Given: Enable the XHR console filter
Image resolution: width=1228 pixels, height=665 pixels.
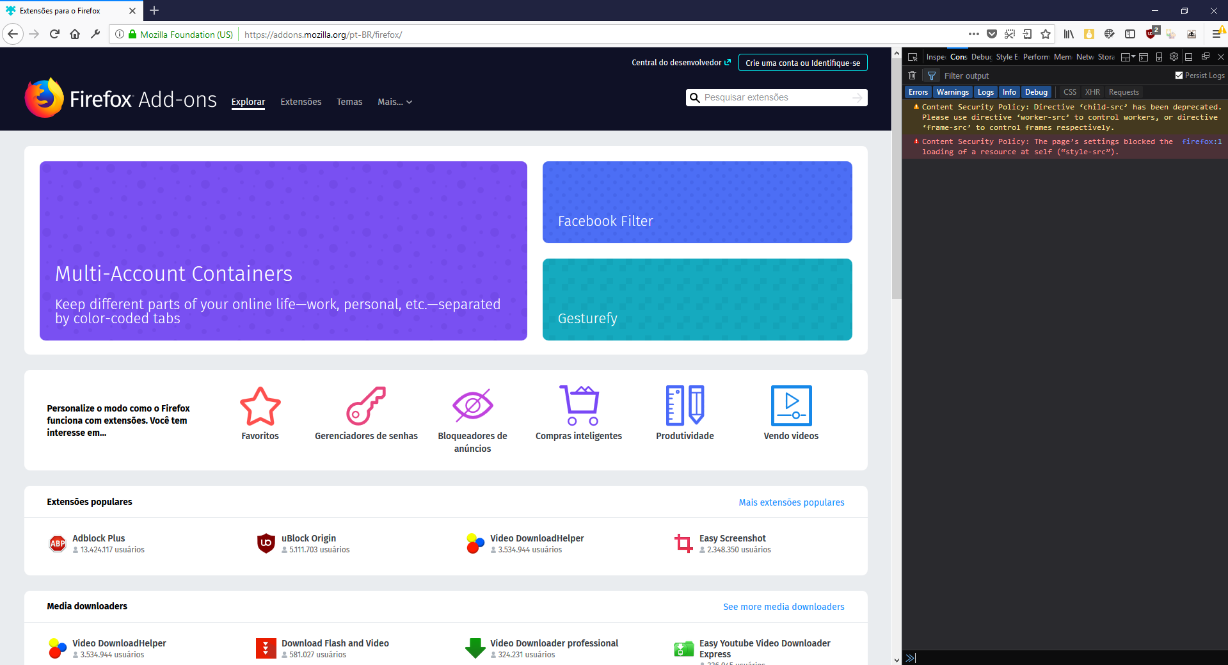Looking at the screenshot, I should (1092, 92).
